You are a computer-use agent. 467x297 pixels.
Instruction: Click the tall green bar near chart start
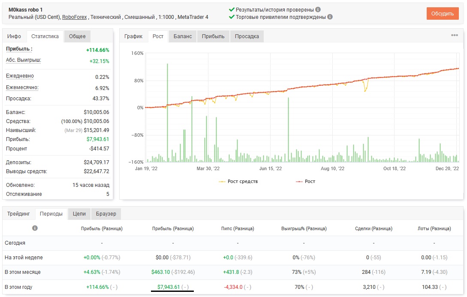[x=167, y=113]
